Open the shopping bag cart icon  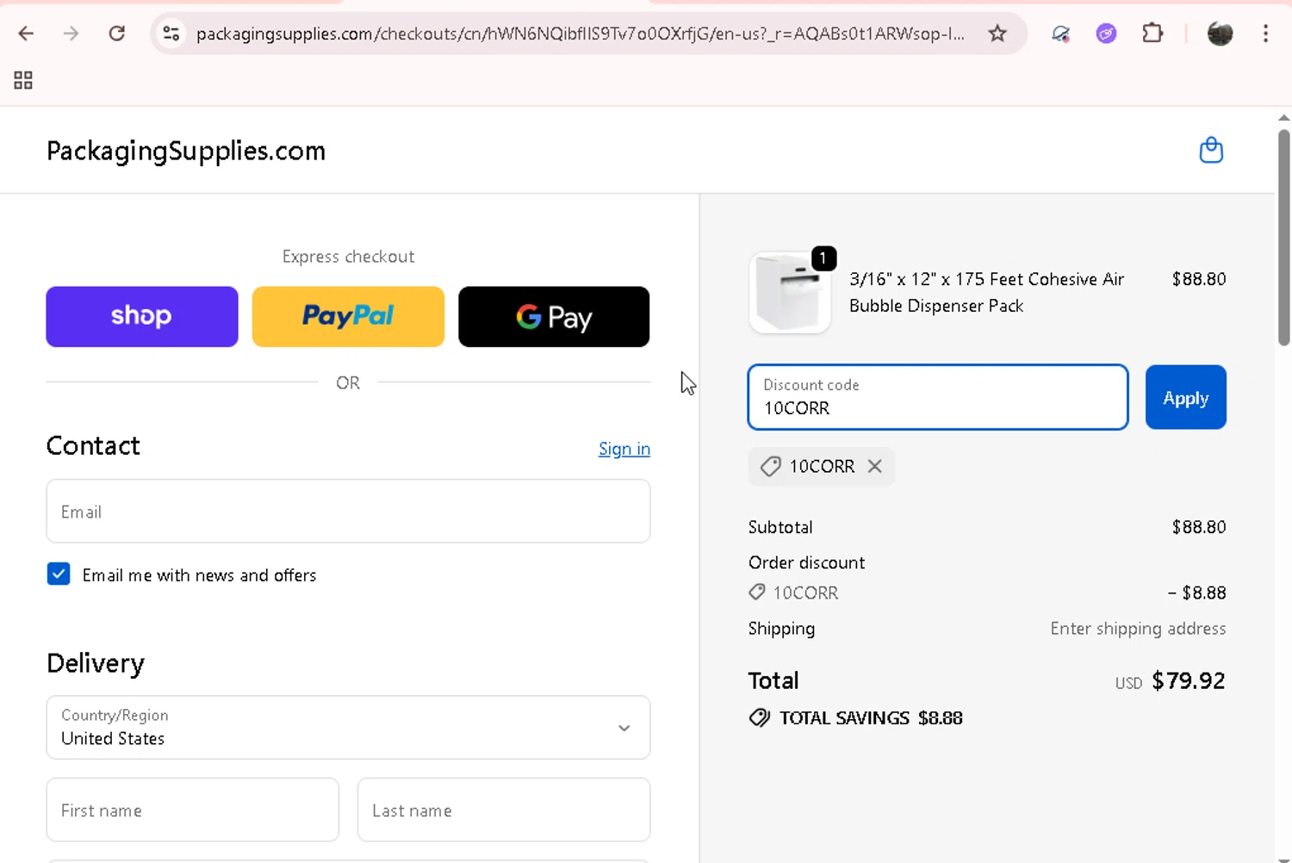(1211, 150)
